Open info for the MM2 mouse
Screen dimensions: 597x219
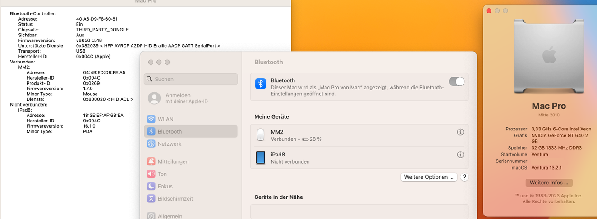460,132
